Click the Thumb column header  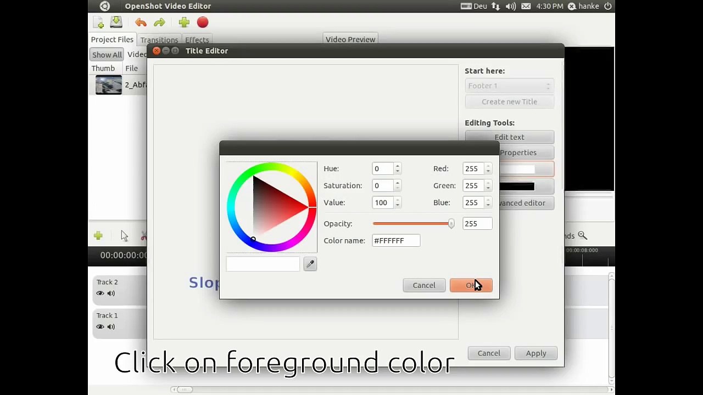[x=103, y=69]
